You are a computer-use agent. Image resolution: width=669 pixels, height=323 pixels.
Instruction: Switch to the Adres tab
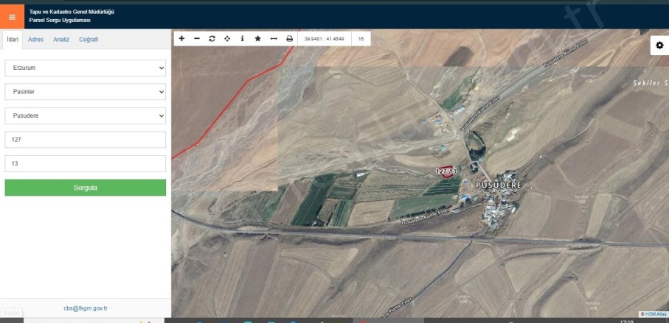tap(35, 40)
